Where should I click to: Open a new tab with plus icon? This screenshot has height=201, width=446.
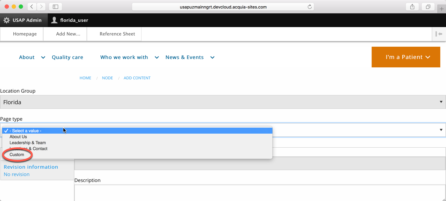[x=441, y=8]
